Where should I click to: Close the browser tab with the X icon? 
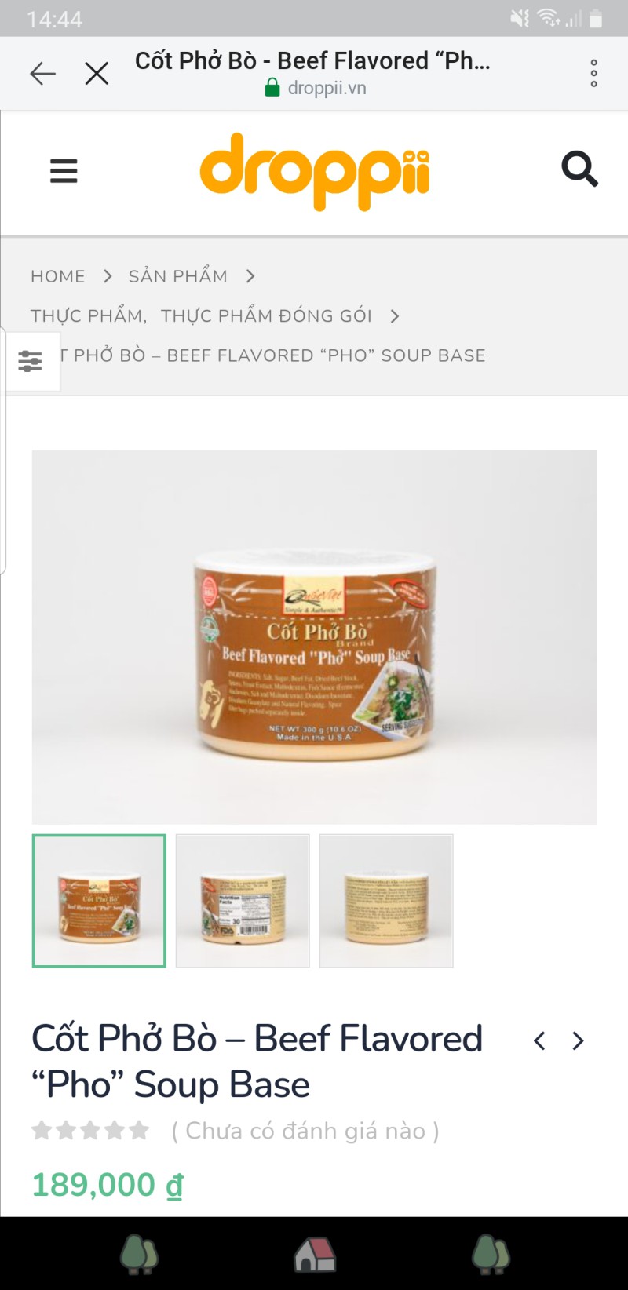[97, 74]
